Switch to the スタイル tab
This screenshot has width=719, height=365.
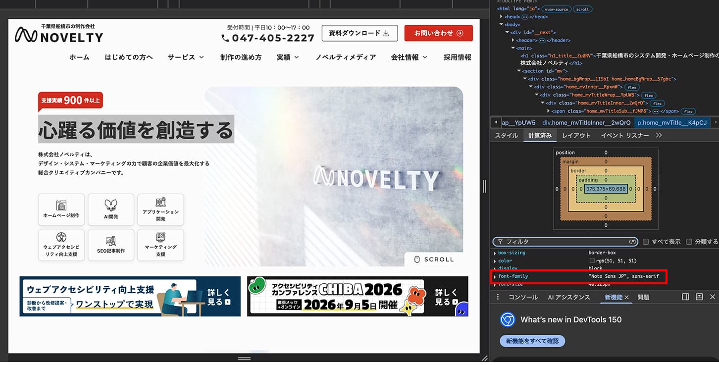[x=507, y=136]
